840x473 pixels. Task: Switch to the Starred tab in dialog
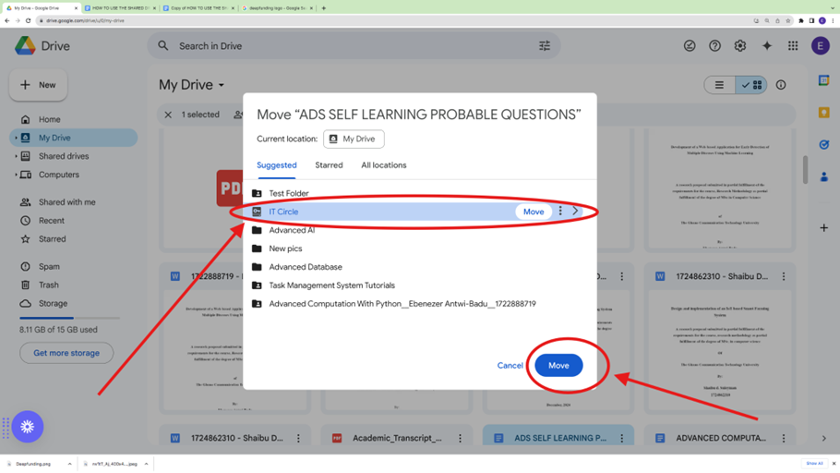coord(329,165)
